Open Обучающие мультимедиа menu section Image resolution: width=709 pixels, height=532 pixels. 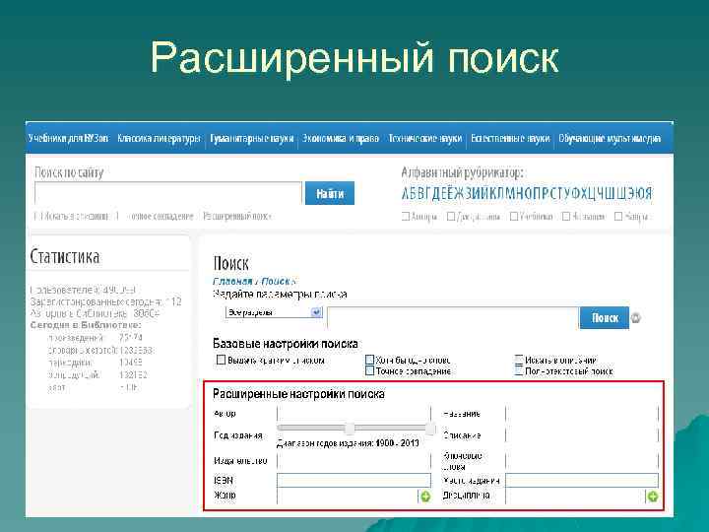(x=610, y=138)
